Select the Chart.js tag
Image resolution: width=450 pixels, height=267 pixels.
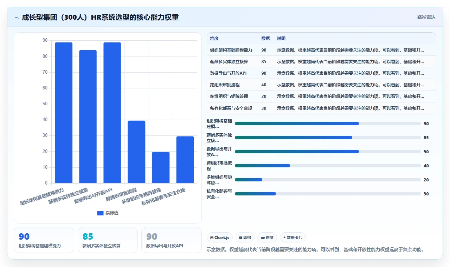point(220,238)
